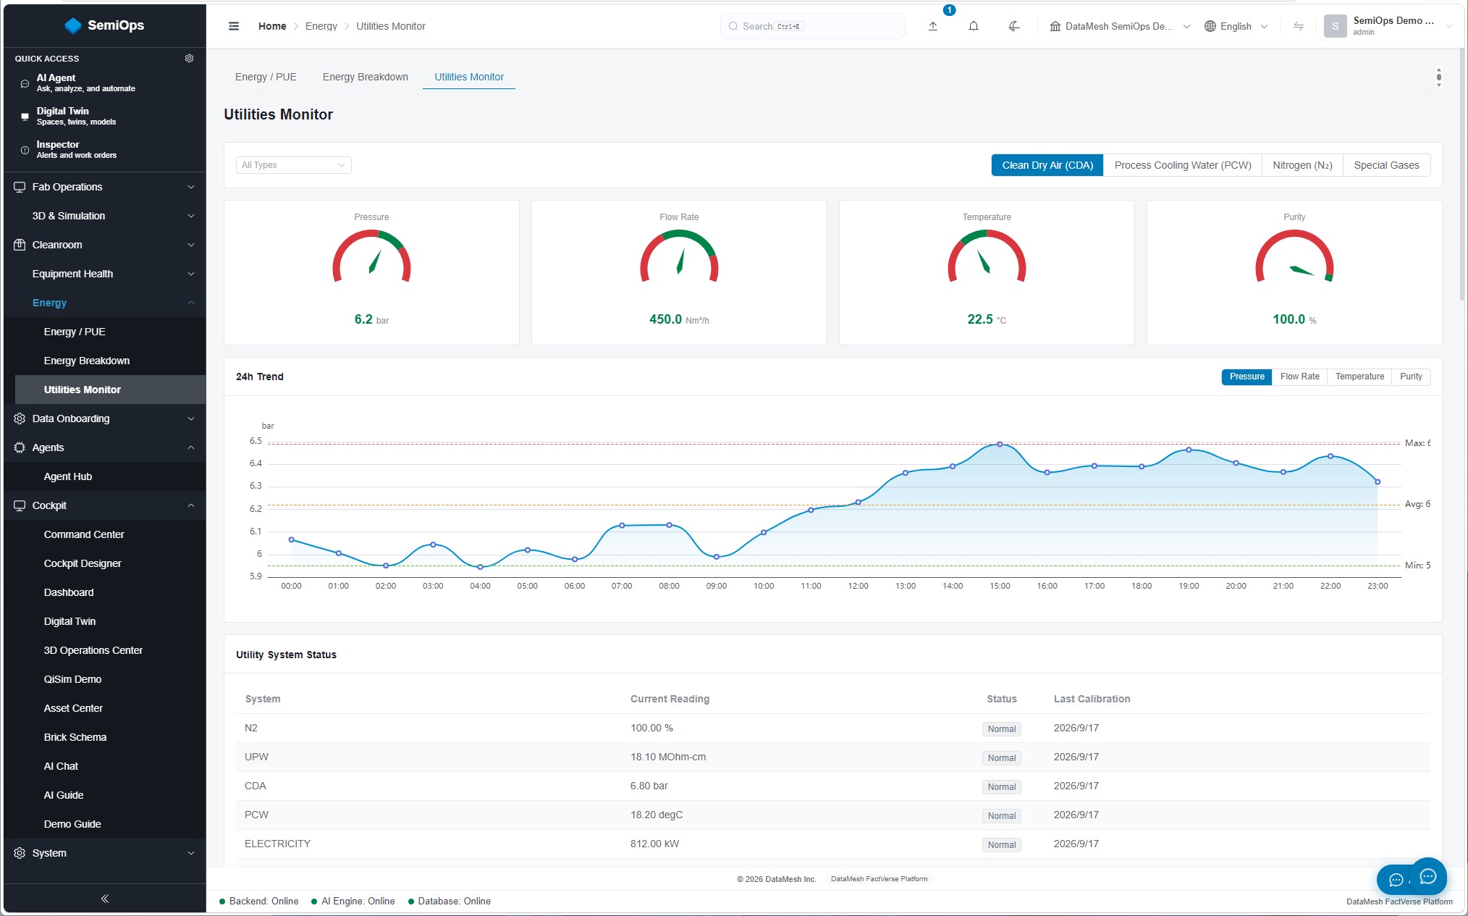Click the Pressure gauge dial
Viewport: 1468px width, 916px height.
click(x=371, y=257)
